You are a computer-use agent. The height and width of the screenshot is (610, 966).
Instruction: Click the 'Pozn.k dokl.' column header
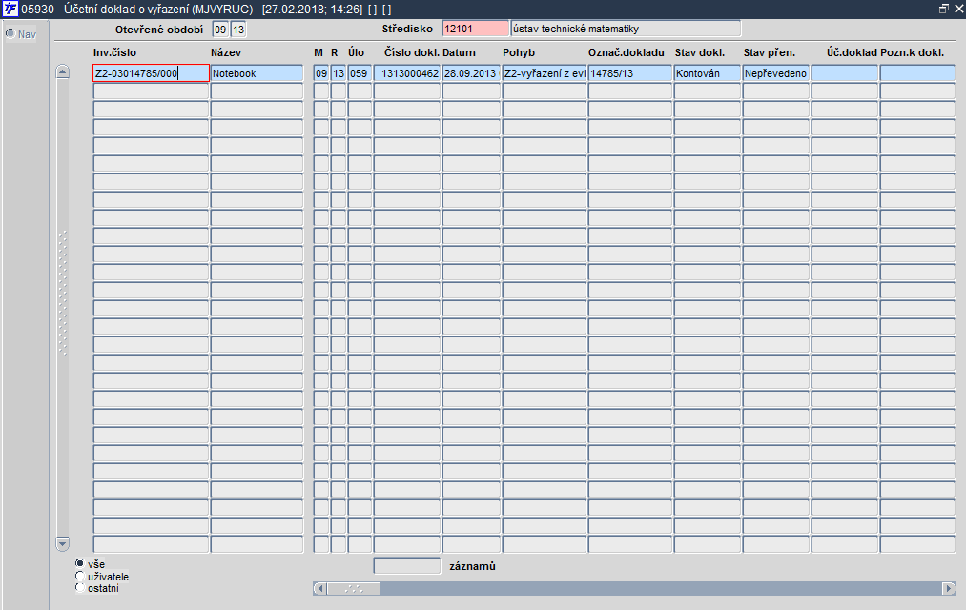pyautogui.click(x=913, y=52)
